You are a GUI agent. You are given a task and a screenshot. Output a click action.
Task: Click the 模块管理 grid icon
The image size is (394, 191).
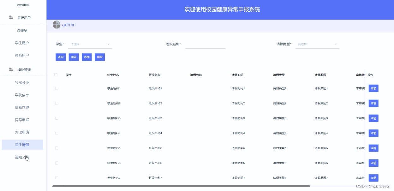pos(11,69)
